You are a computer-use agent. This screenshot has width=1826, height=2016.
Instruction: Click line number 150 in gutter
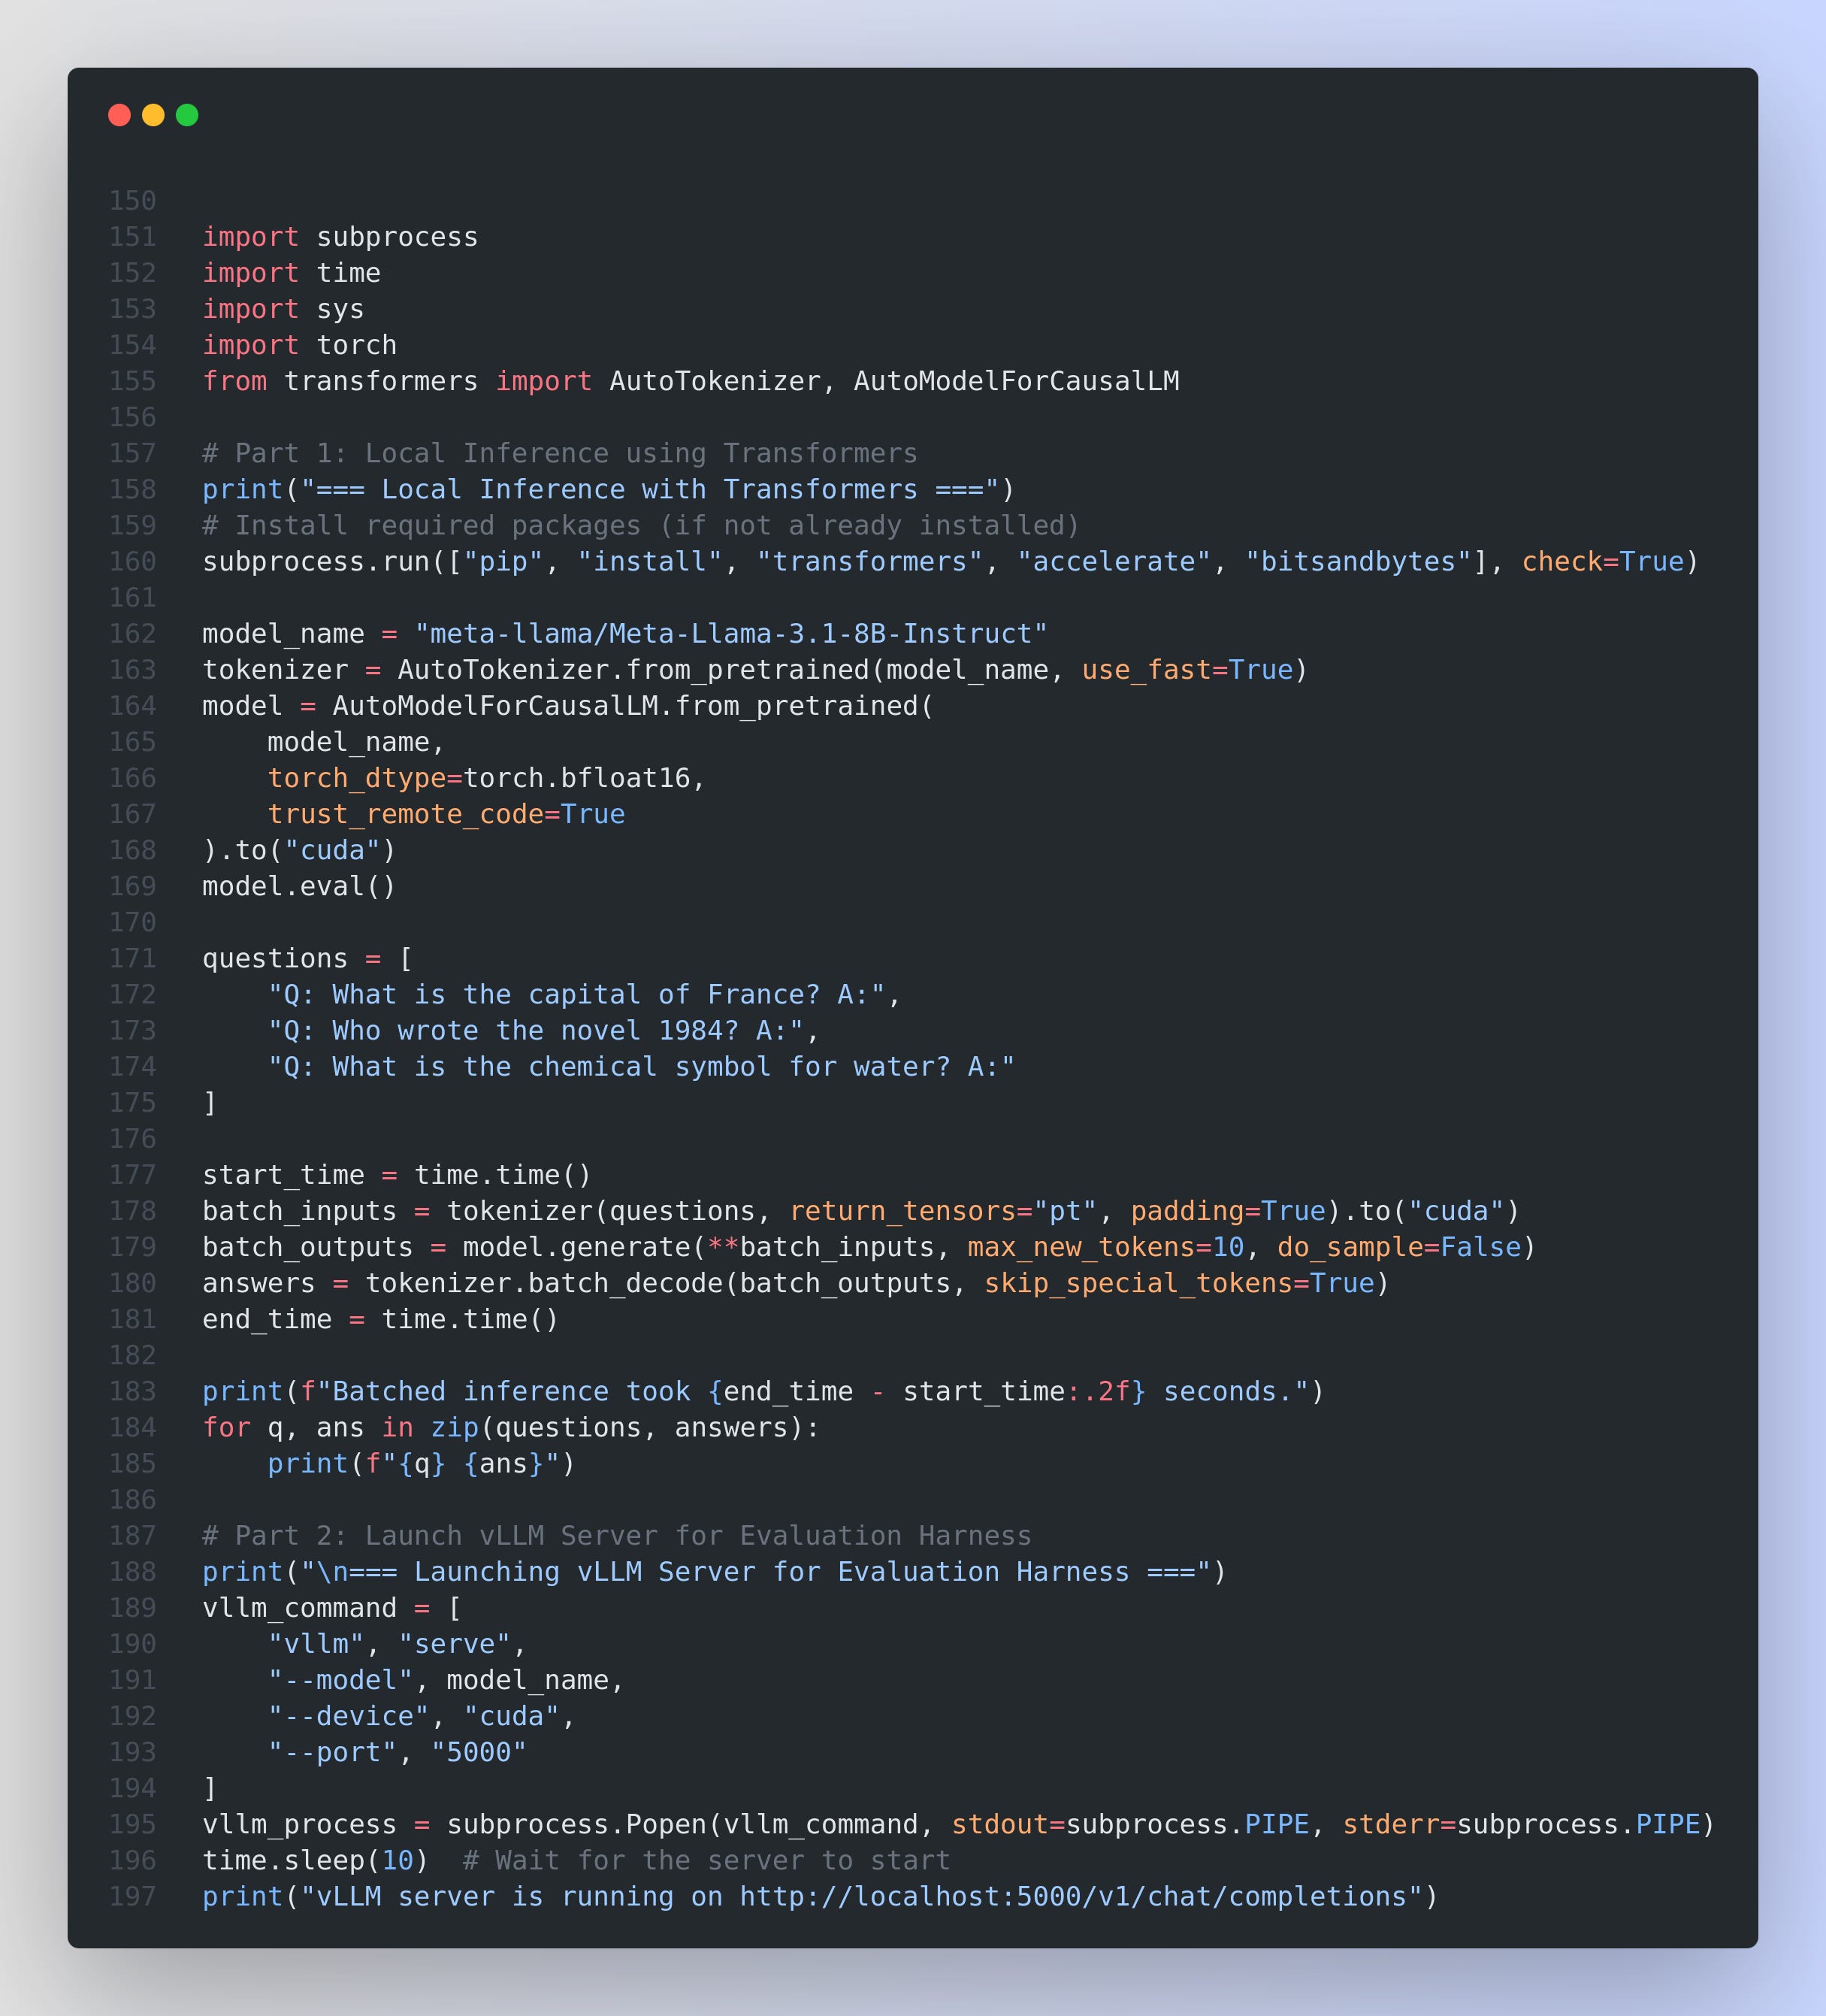click(x=133, y=201)
